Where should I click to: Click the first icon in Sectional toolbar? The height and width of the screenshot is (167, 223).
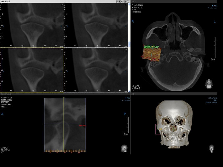[x=117, y=1]
